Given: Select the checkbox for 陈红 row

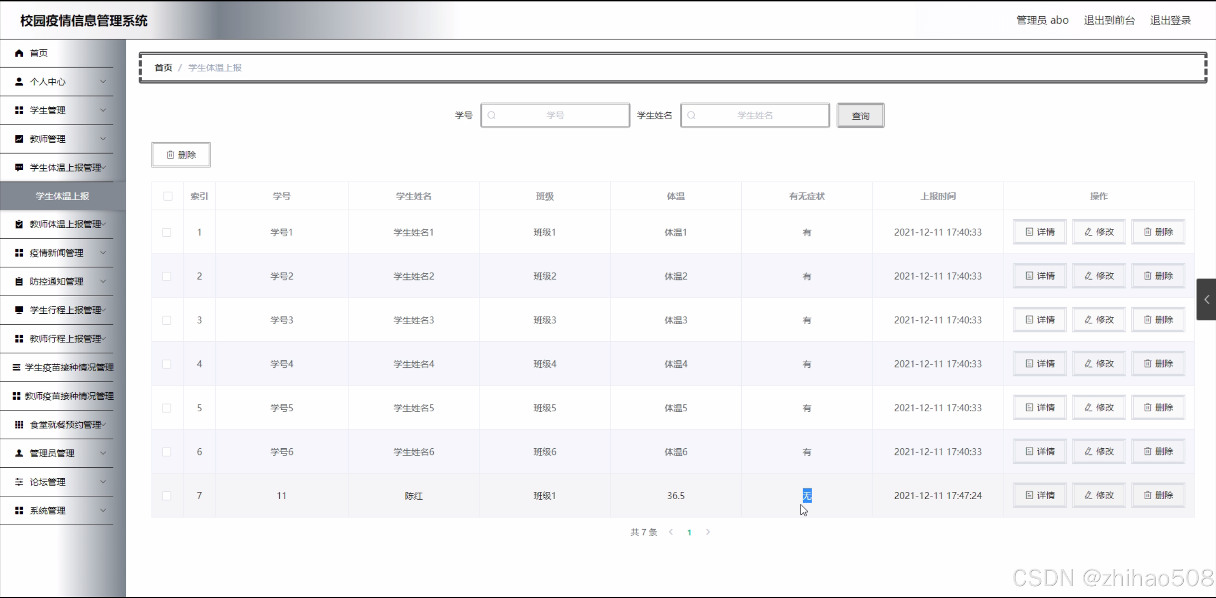Looking at the screenshot, I should (x=167, y=496).
